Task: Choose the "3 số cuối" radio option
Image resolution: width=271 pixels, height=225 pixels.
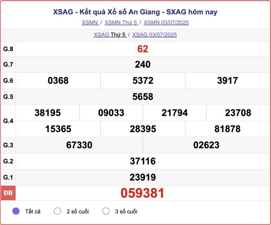Action: coord(106,211)
